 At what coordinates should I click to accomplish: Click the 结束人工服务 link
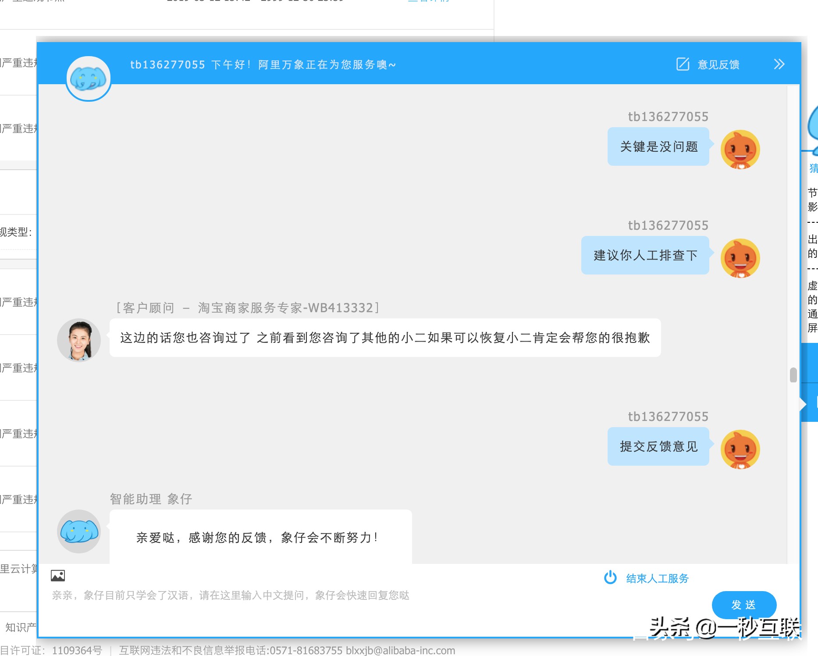[x=657, y=578]
